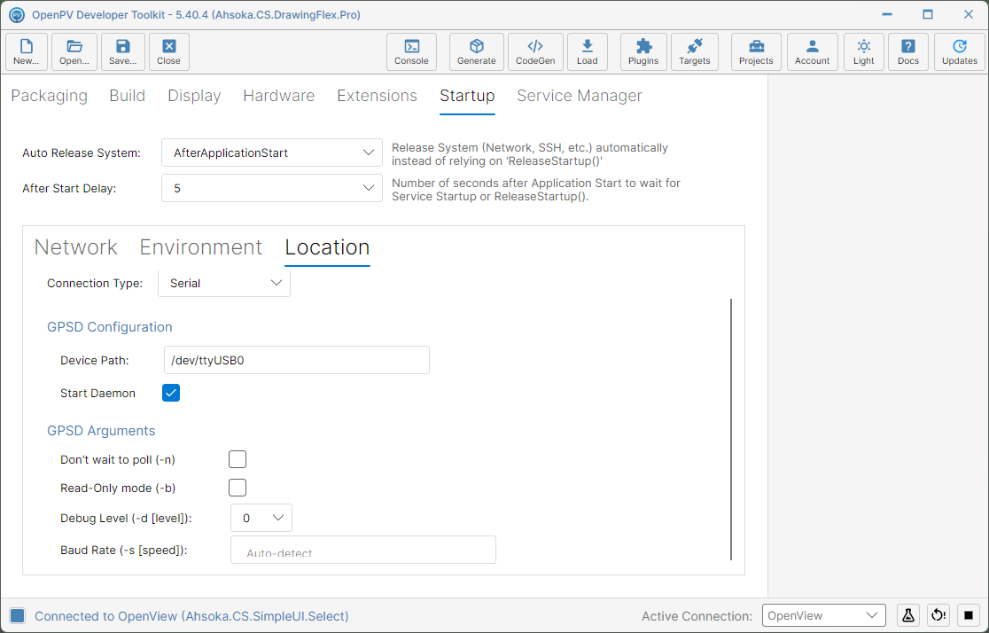
Task: Click the 'Debug Level (-d [level]):' label
Action: pos(126,518)
